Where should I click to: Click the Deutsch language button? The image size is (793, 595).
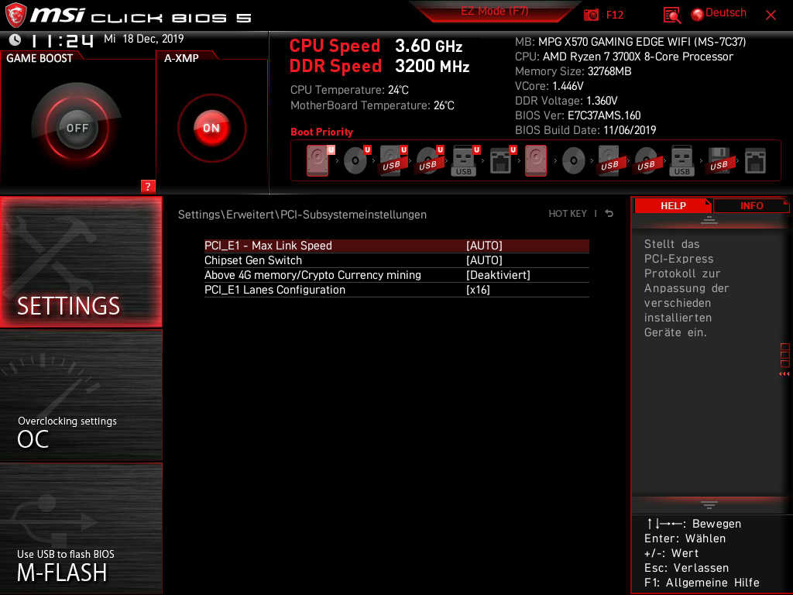725,13
